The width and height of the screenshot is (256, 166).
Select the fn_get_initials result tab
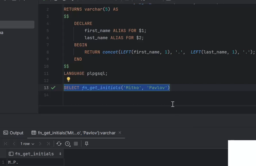77,133
